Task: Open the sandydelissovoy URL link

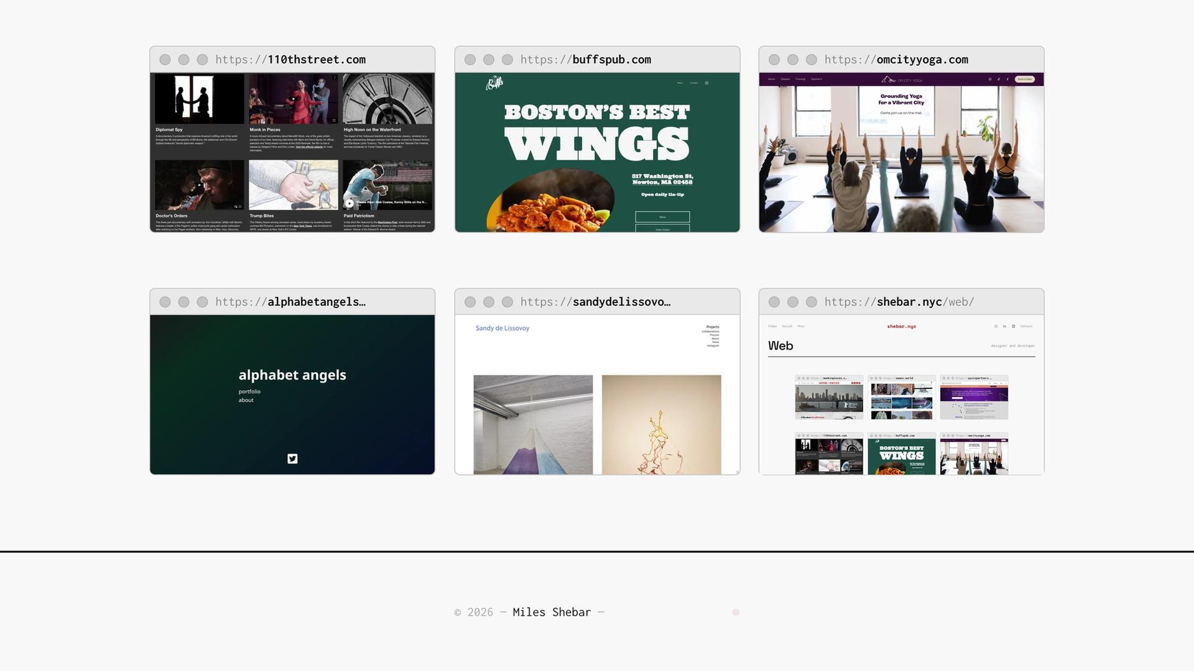Action: [x=595, y=302]
